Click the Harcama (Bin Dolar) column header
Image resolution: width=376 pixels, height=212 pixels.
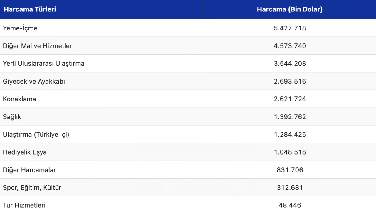290,9
